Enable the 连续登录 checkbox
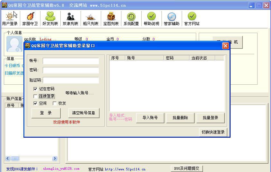The height and width of the screenshot is (172, 271). coord(35,96)
